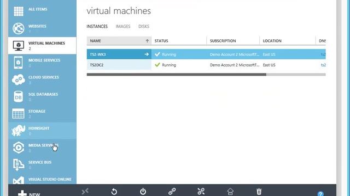Sort by the Subscription column header
This screenshot has height=196, width=350.
pos(234,41)
